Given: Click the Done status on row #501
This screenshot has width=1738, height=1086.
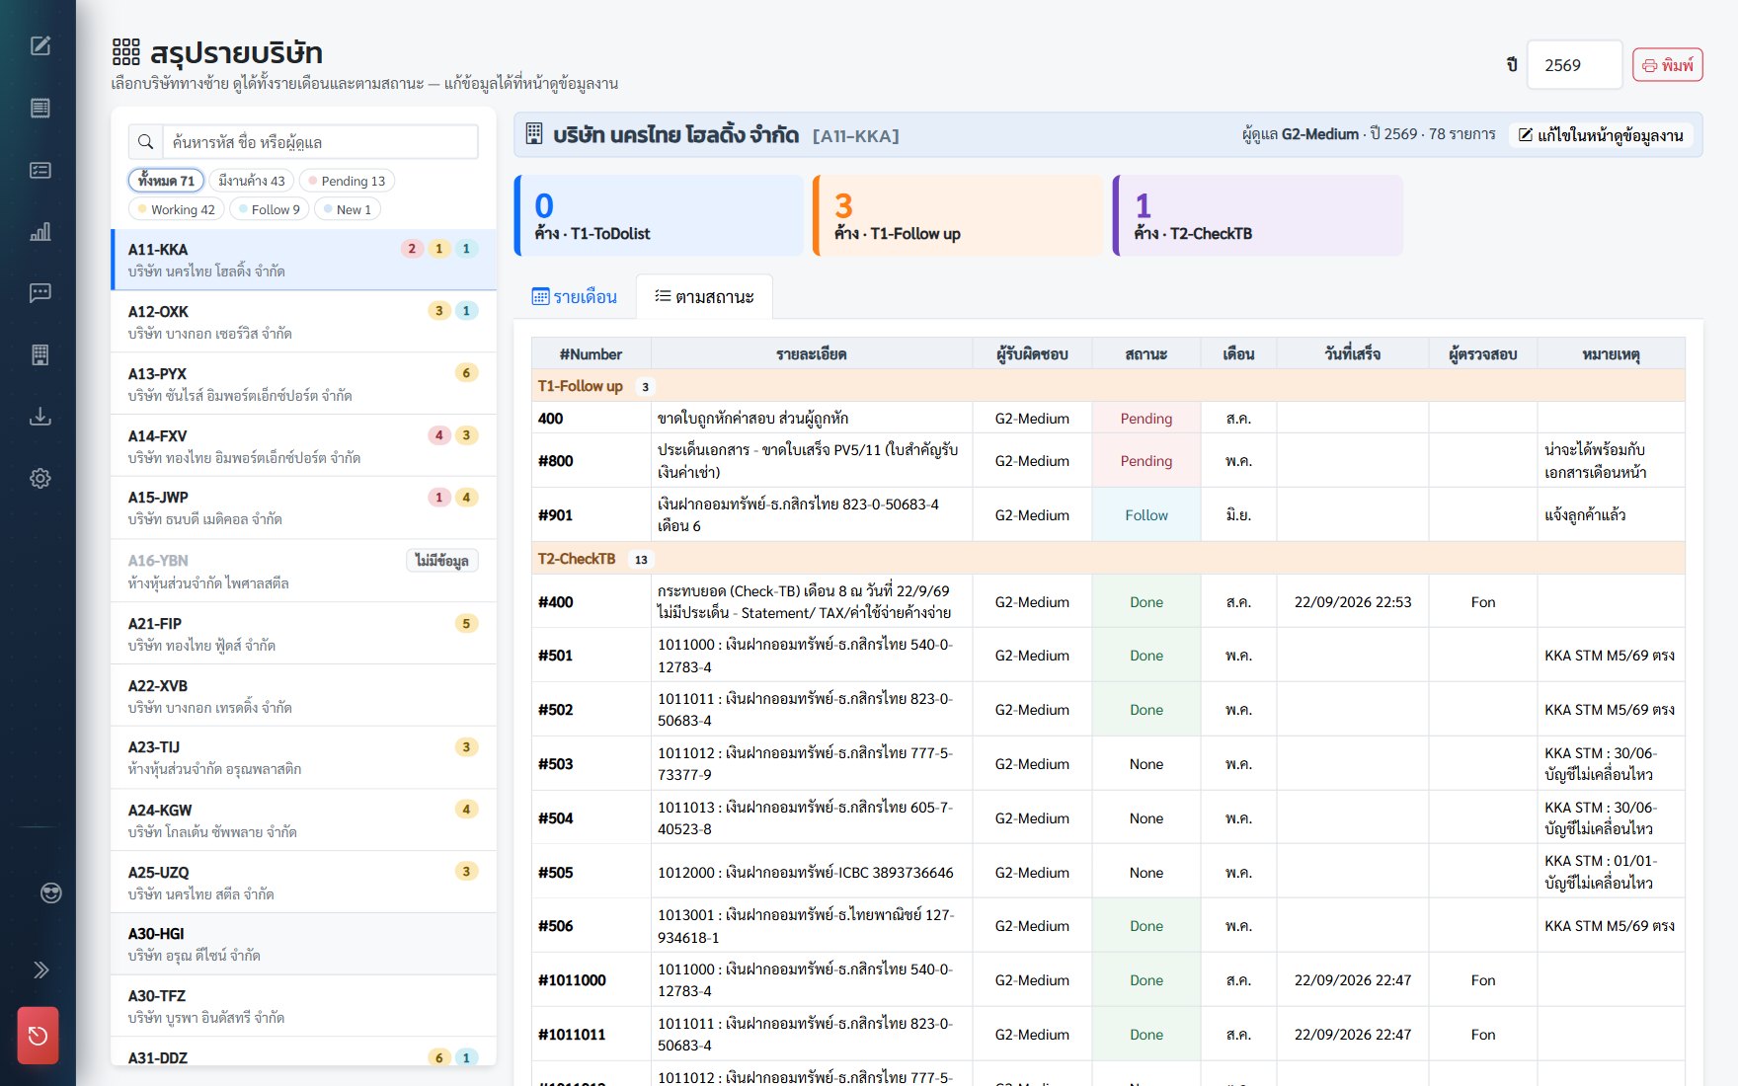Looking at the screenshot, I should click(x=1146, y=656).
